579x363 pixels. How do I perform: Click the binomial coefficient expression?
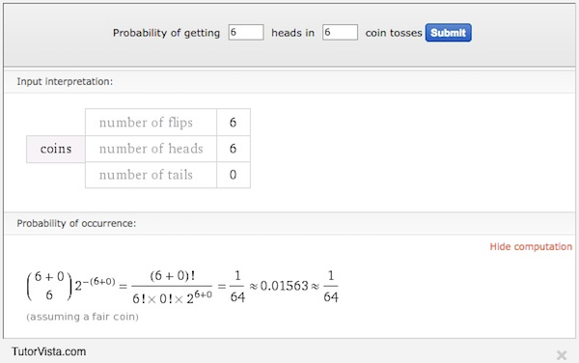click(49, 286)
